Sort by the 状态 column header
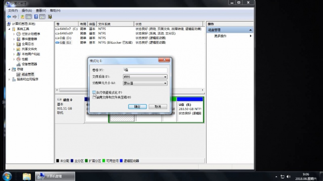 pyautogui.click(x=168, y=24)
